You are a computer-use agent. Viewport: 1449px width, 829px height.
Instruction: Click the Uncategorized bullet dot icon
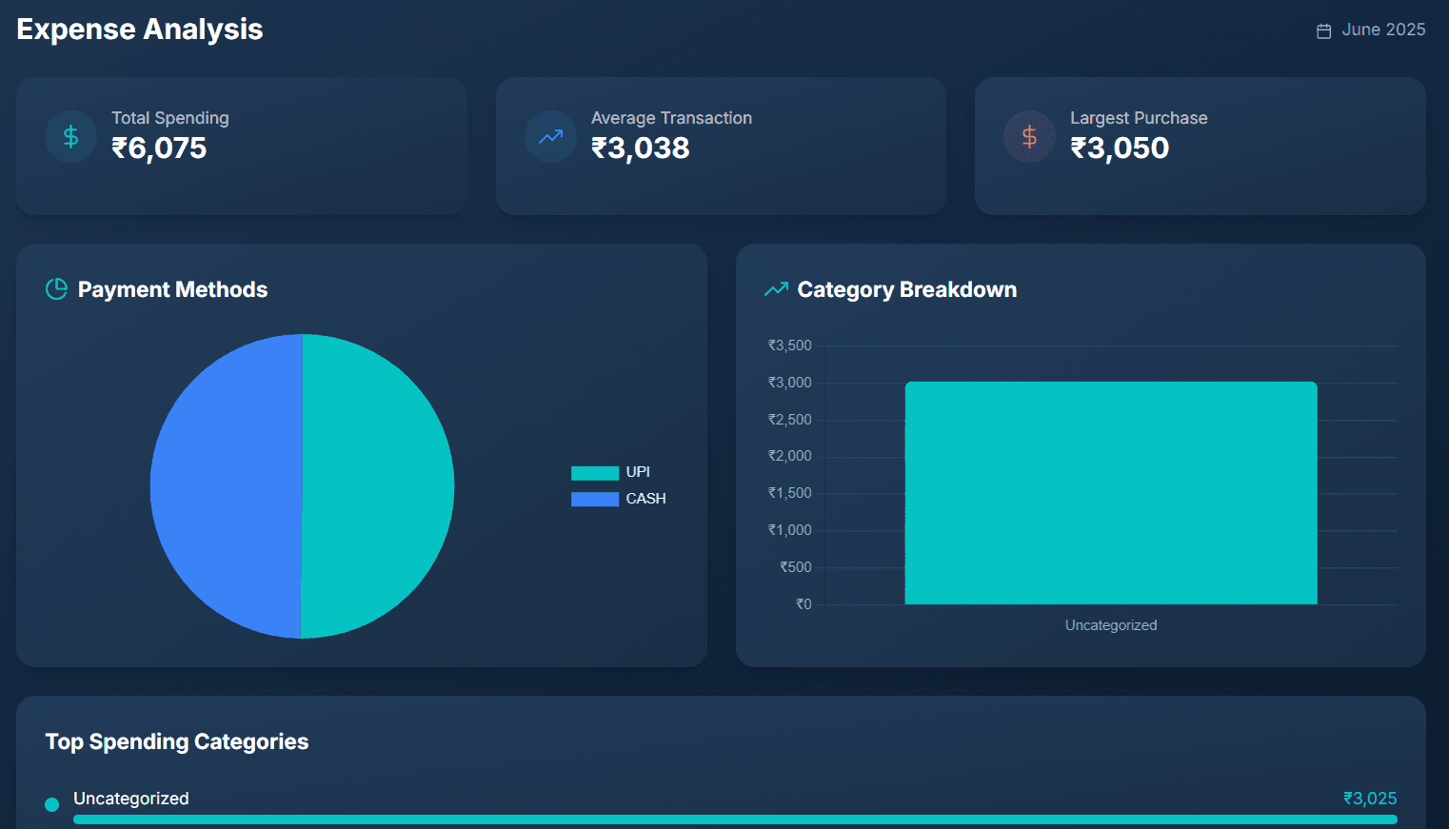(50, 804)
